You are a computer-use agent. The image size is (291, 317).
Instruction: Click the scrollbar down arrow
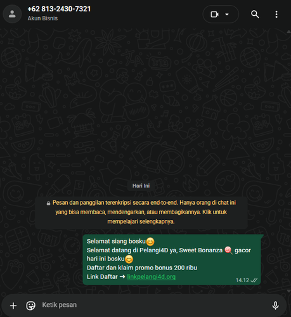point(288,291)
